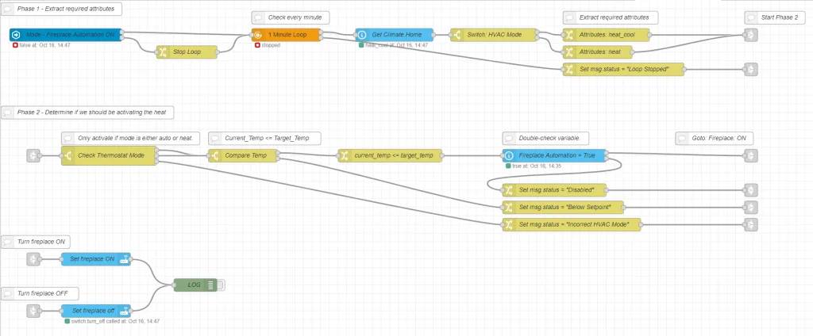The height and width of the screenshot is (336, 813).
Task: Select link out node after Incorrect HVAC Mode
Action: 750,225
